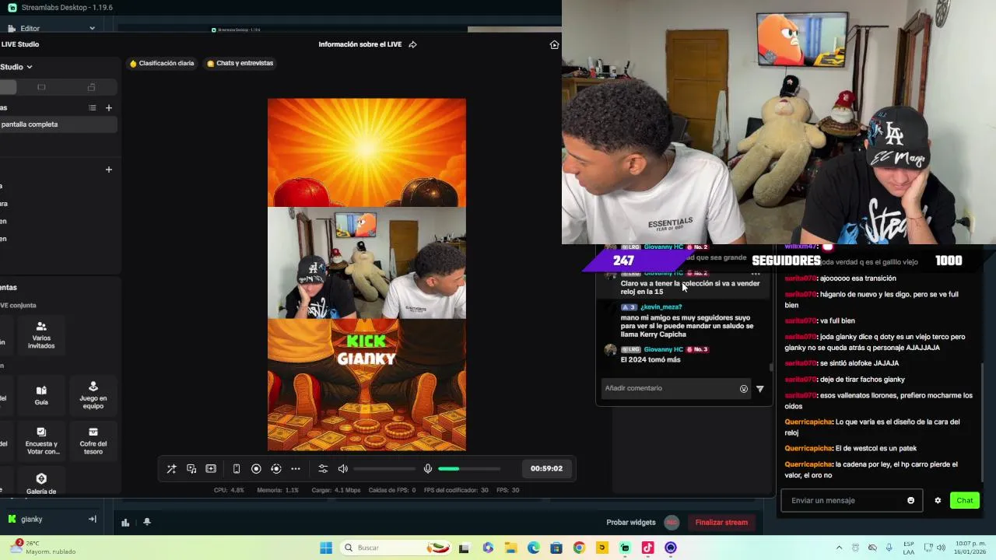996x560 pixels.
Task: Expand the Editor dropdown at top
Action: (92, 29)
